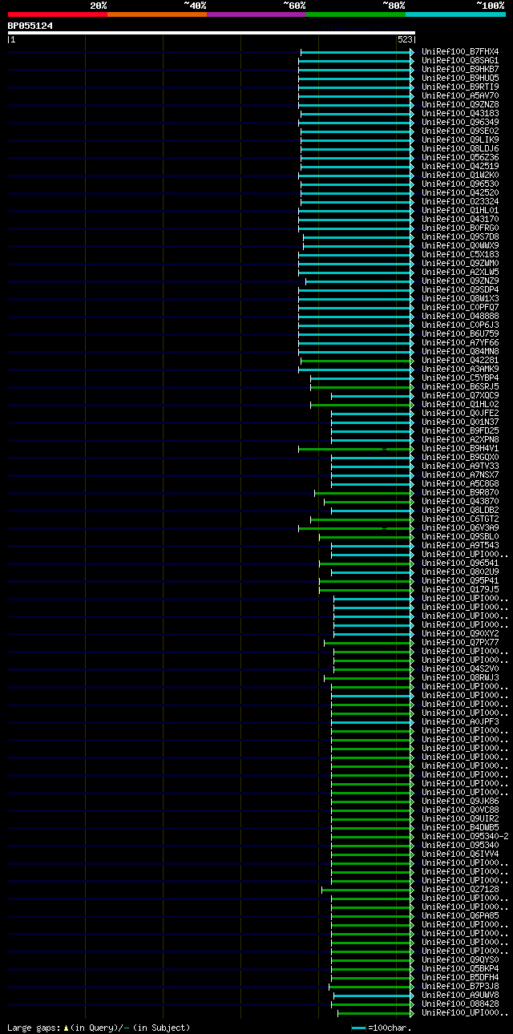Screen dimensions: 513x1034
Task: Select the UniRef100_Q179J5 label
Action: click(x=460, y=589)
